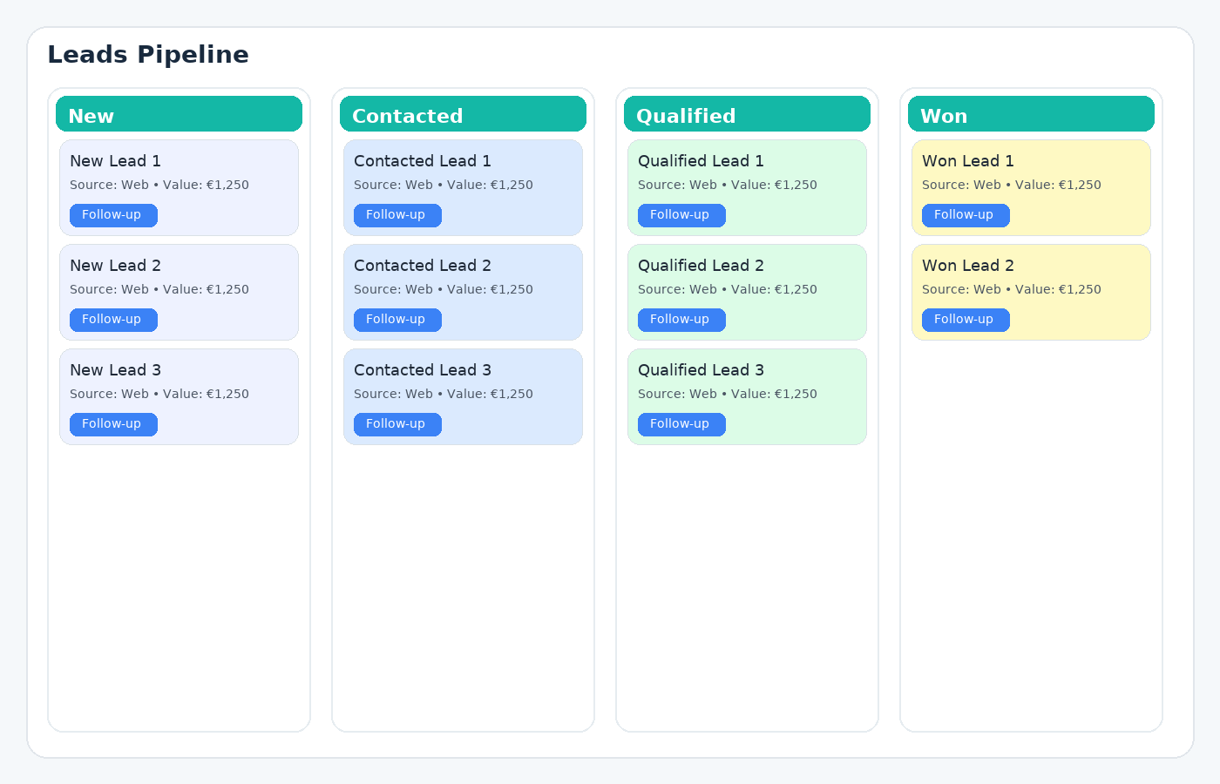The height and width of the screenshot is (784, 1220).
Task: Click Follow-up on New Lead 3
Action: (113, 424)
